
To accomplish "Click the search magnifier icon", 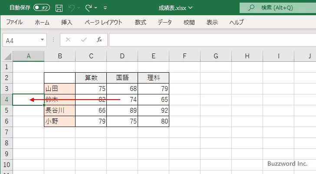I will (x=251, y=8).
